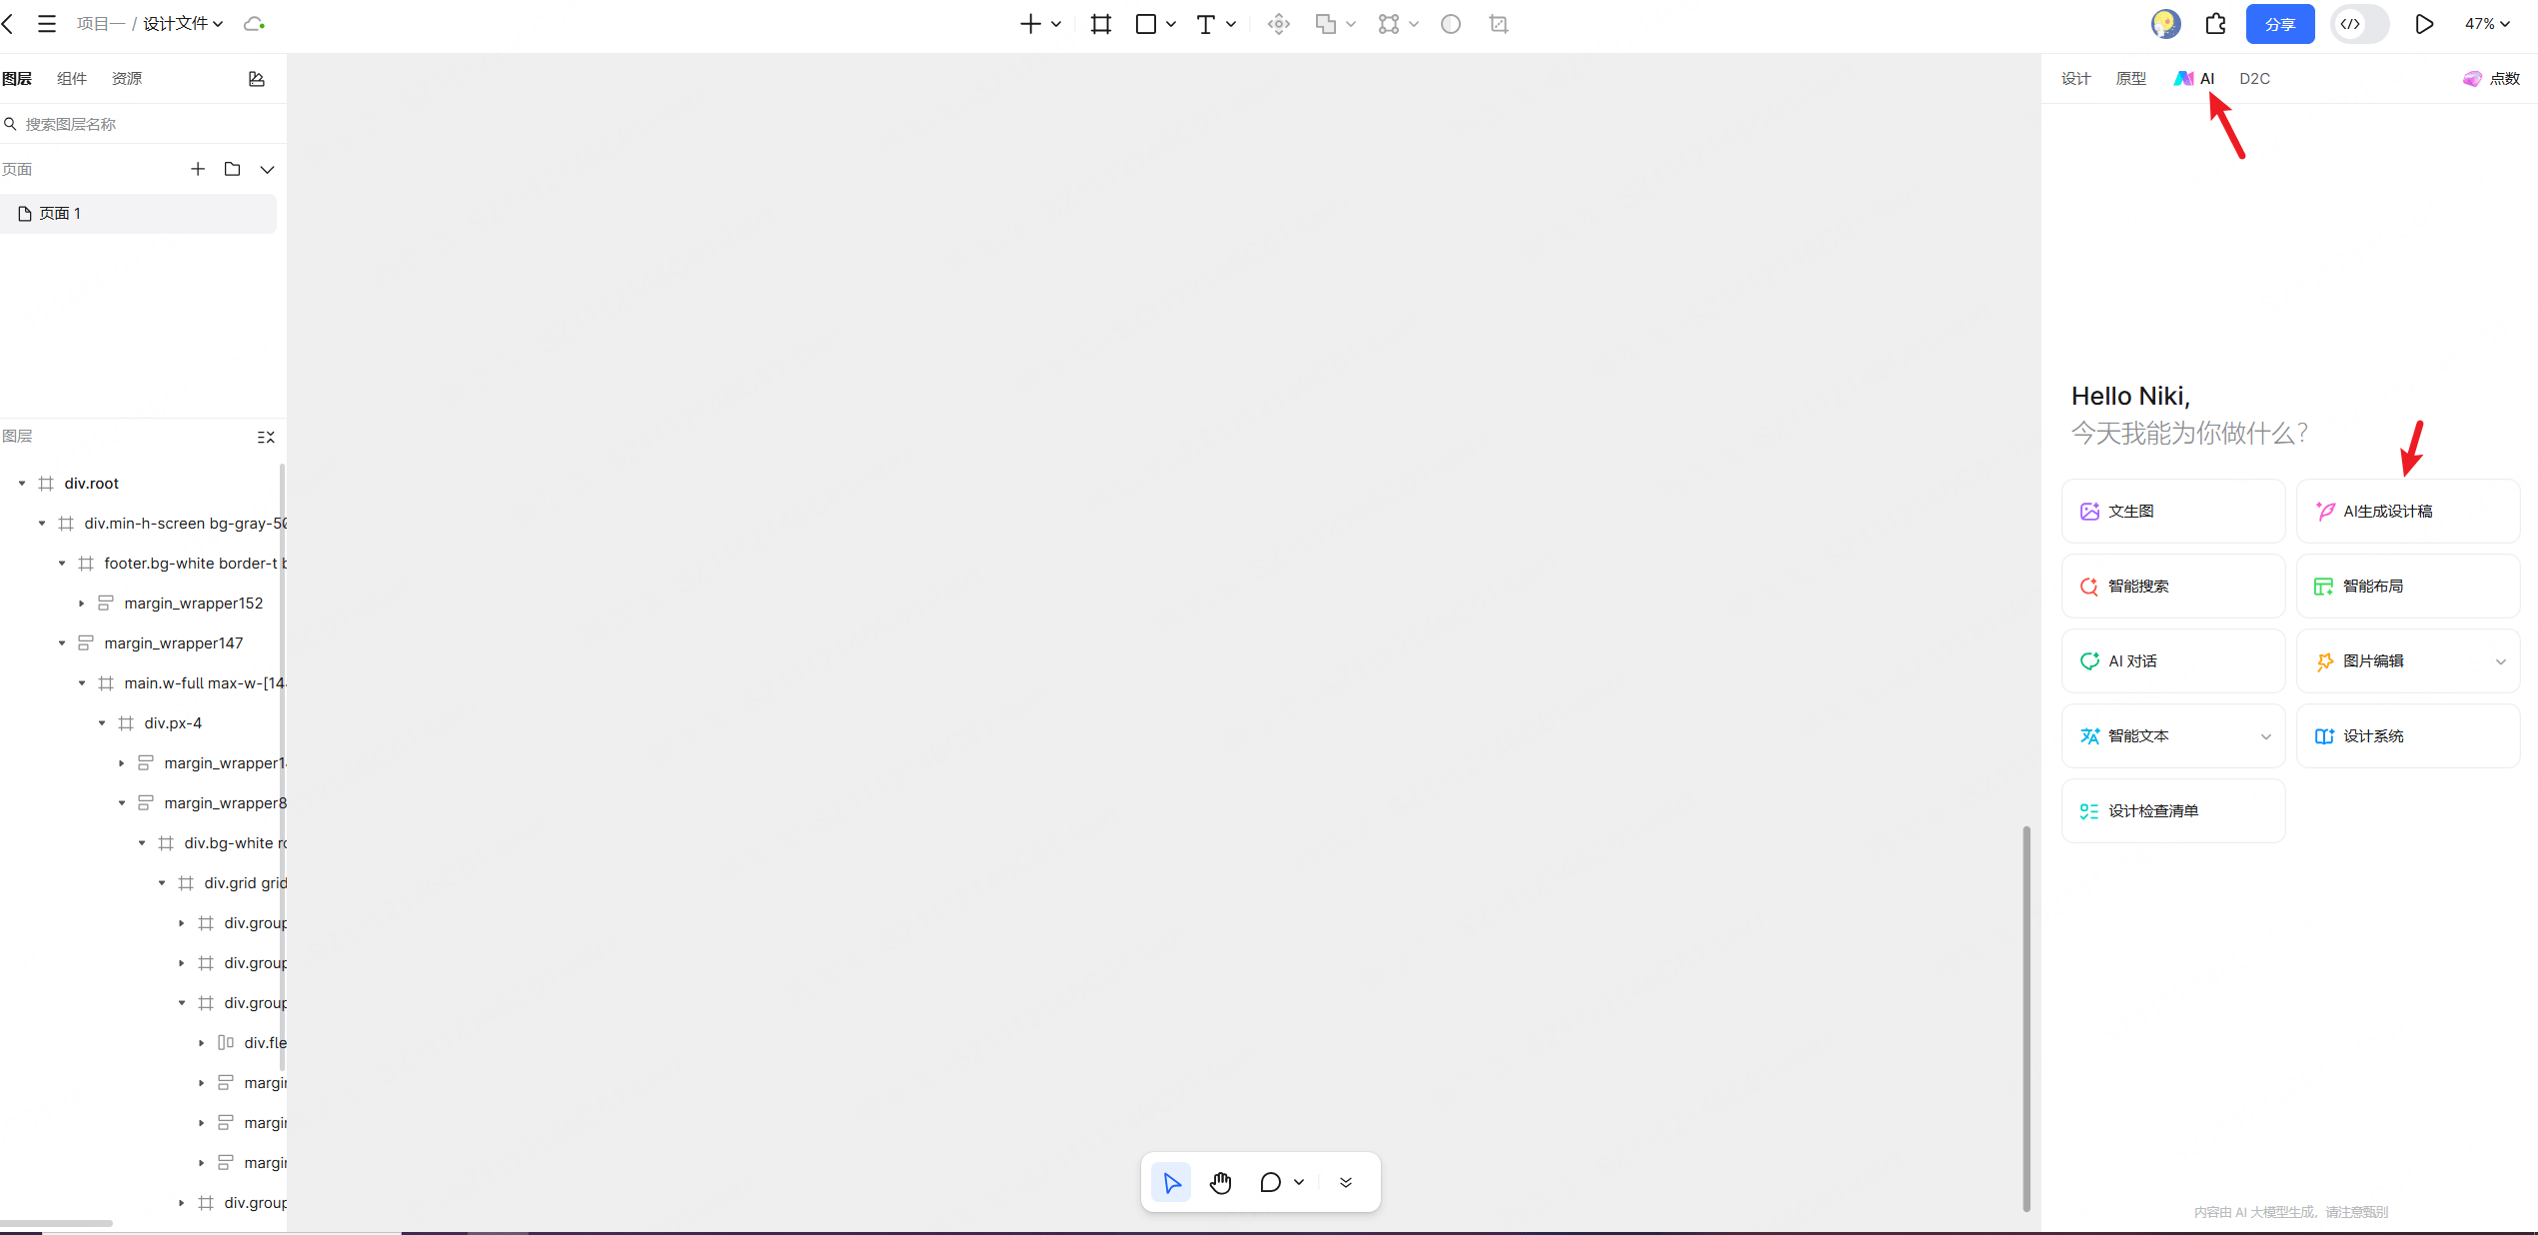Click the Play preview icon
This screenshot has width=2538, height=1235.
[x=2423, y=24]
